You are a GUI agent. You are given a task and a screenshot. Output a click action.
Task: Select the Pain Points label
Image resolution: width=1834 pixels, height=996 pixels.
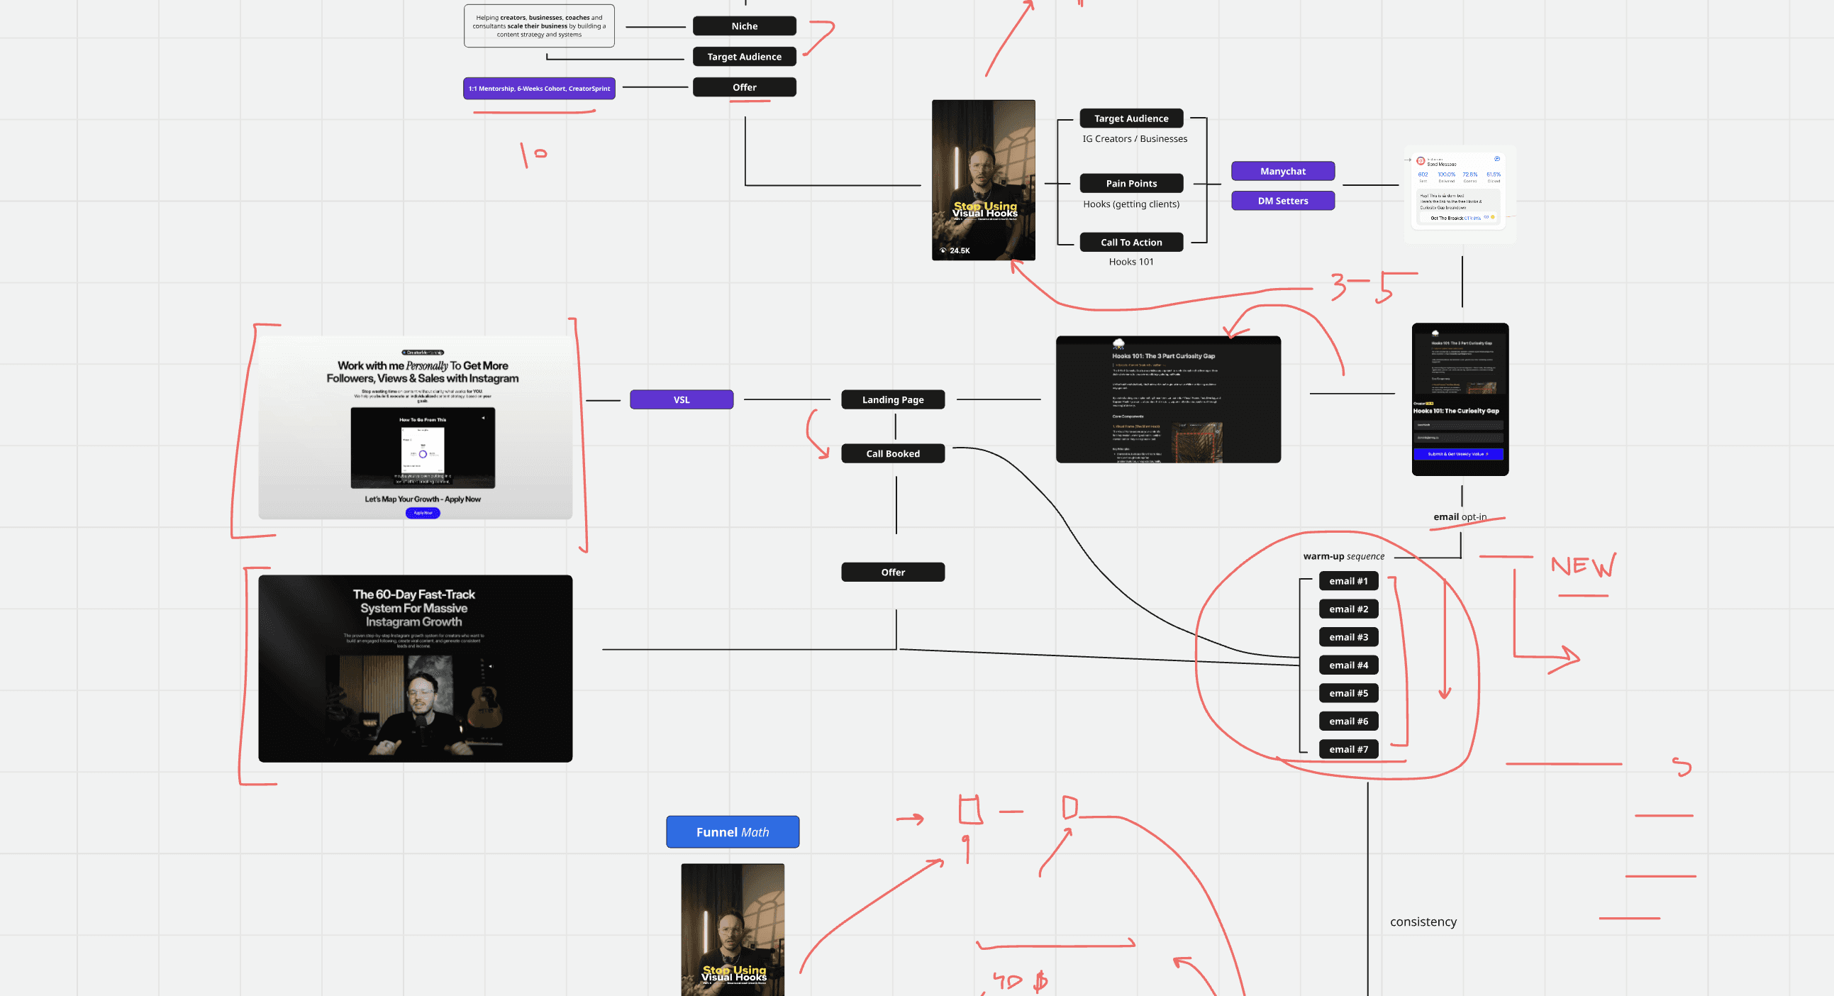1130,183
